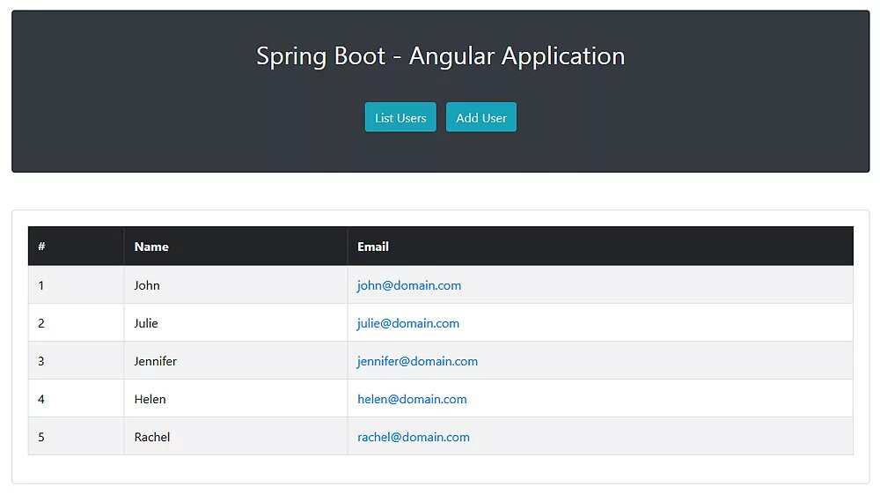The height and width of the screenshot is (494, 880).
Task: Open the Add User form
Action: tap(481, 118)
